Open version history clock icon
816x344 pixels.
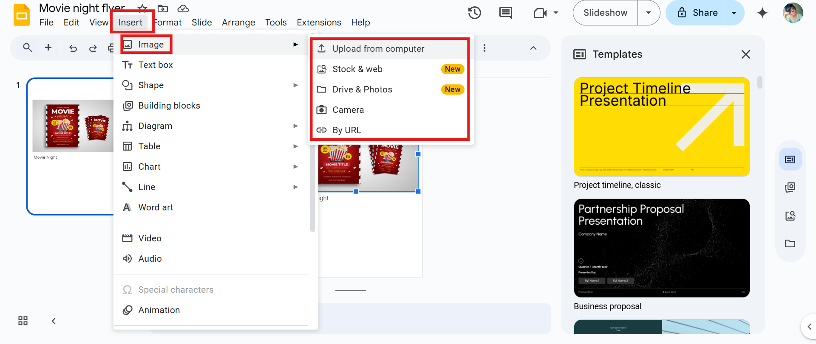[x=475, y=13]
